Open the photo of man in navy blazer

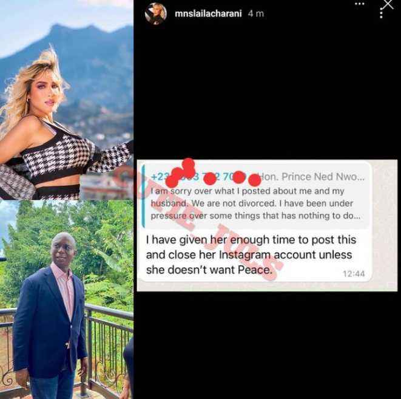click(x=67, y=299)
